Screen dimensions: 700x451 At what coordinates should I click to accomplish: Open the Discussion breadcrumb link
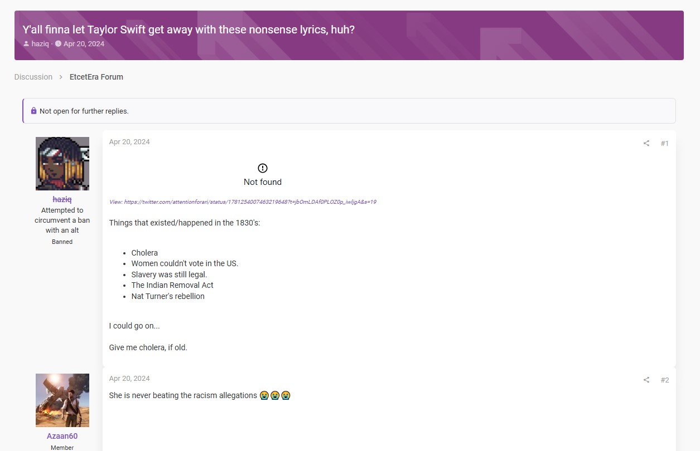[33, 77]
